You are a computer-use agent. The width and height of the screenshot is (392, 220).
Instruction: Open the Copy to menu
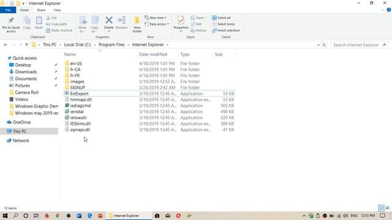[x=94, y=24]
